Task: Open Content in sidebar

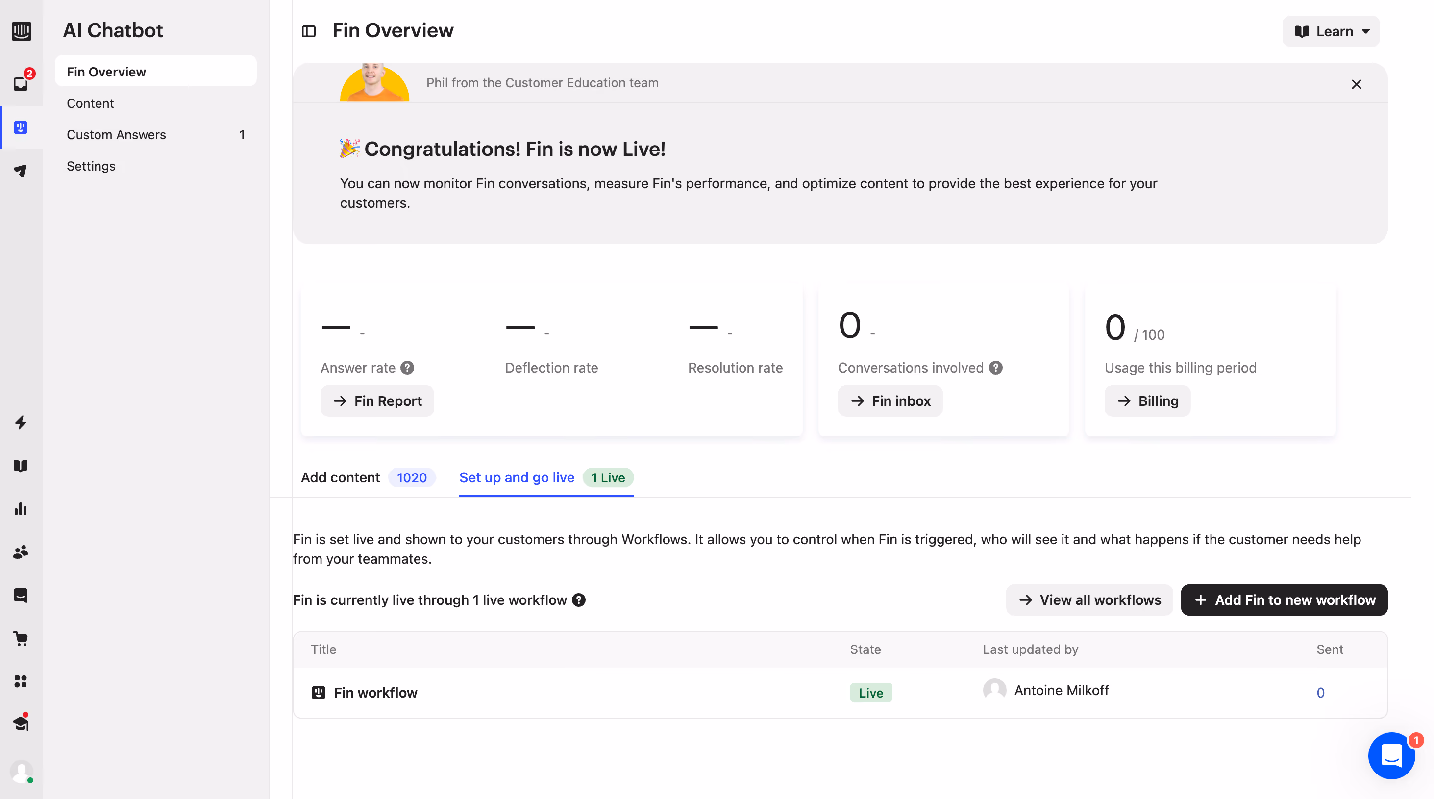Action: point(156,103)
